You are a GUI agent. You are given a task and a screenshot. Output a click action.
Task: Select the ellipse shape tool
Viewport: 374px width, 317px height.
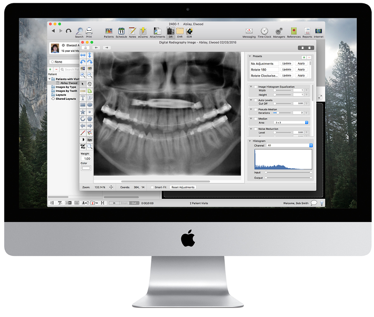pos(90,105)
